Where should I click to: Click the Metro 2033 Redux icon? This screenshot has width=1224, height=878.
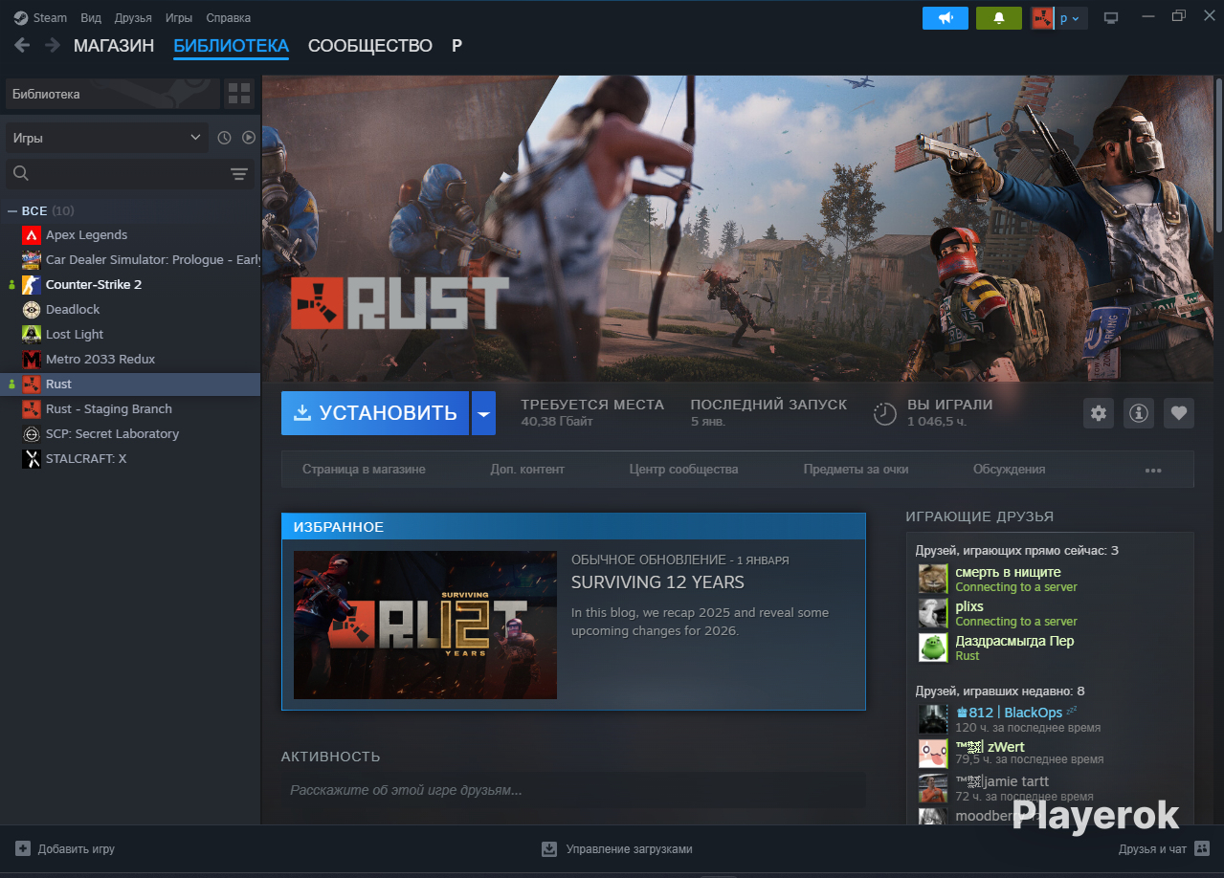pos(32,360)
